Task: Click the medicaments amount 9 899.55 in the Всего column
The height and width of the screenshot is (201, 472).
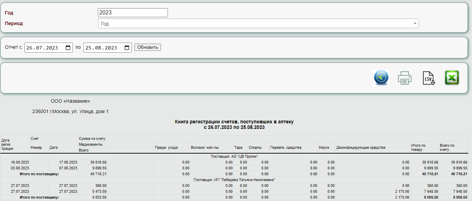Action: click(x=98, y=168)
